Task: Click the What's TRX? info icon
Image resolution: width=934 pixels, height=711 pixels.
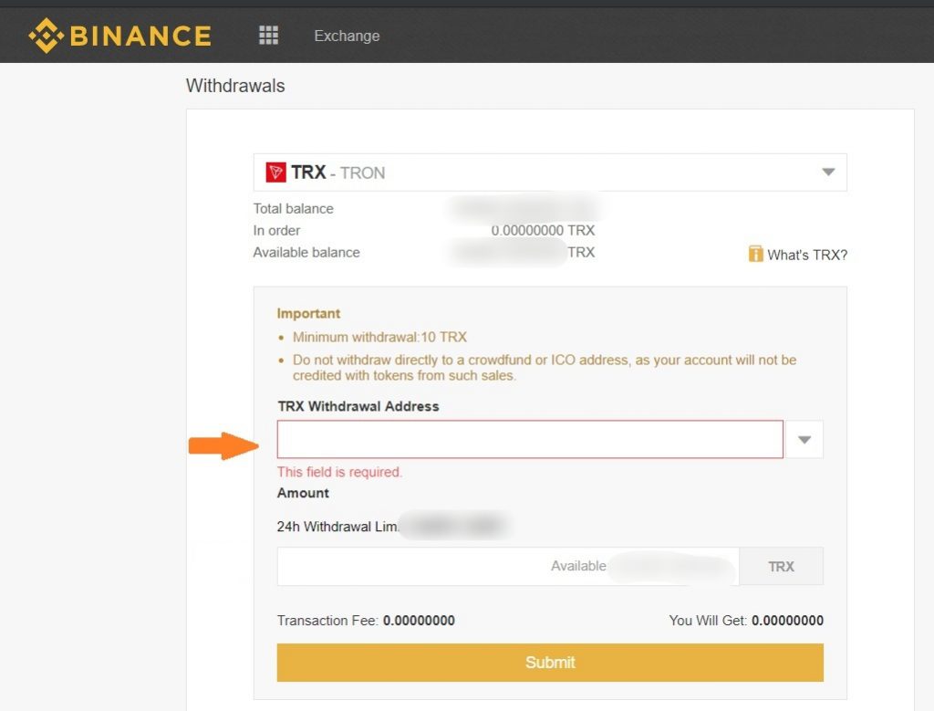Action: coord(755,254)
